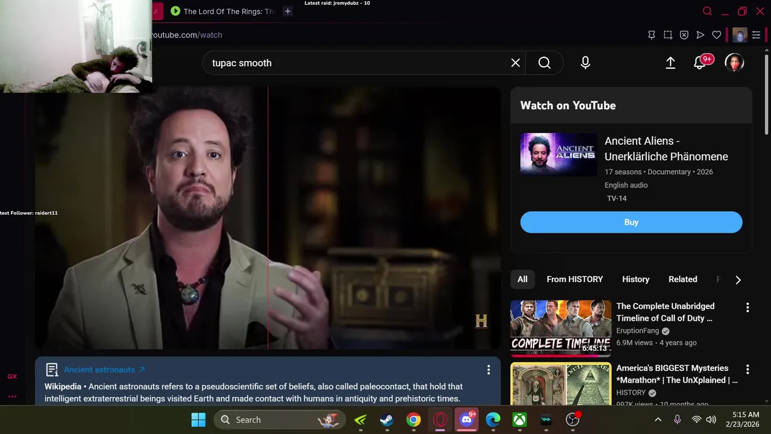
Task: Open the Opera ad blocker shield
Action: 684,35
